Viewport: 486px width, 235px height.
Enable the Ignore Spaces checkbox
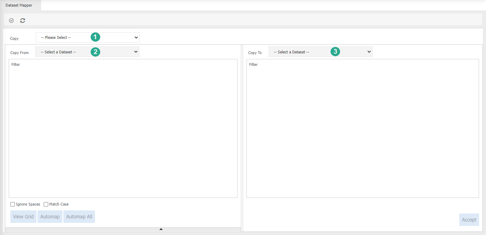click(x=13, y=204)
